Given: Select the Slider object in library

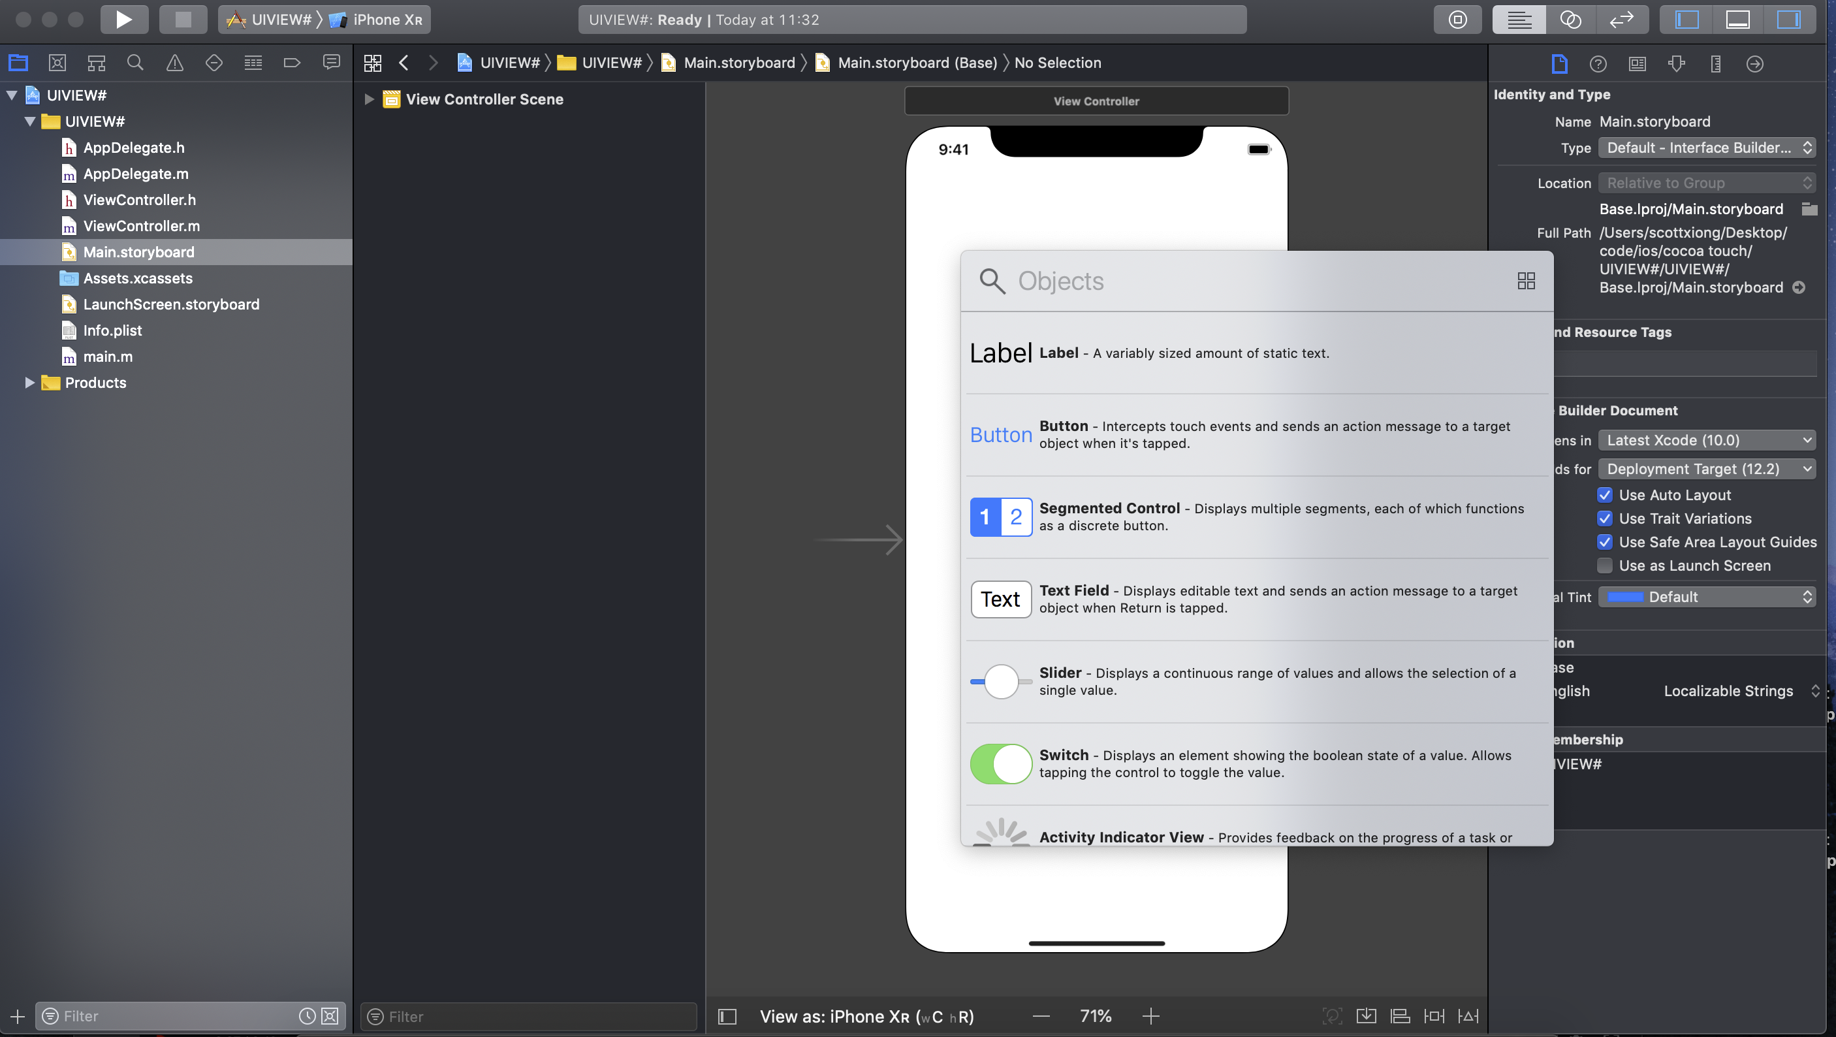Looking at the screenshot, I should [1258, 681].
